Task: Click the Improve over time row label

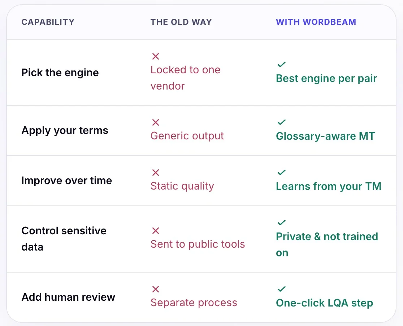Action: pos(67,181)
